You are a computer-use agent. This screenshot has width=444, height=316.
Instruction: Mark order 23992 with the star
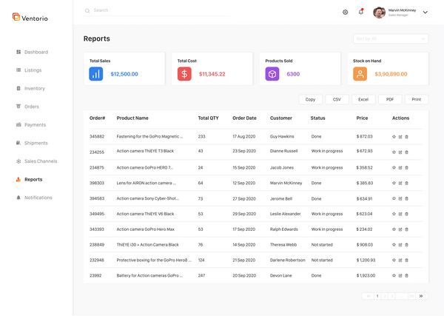point(394,275)
